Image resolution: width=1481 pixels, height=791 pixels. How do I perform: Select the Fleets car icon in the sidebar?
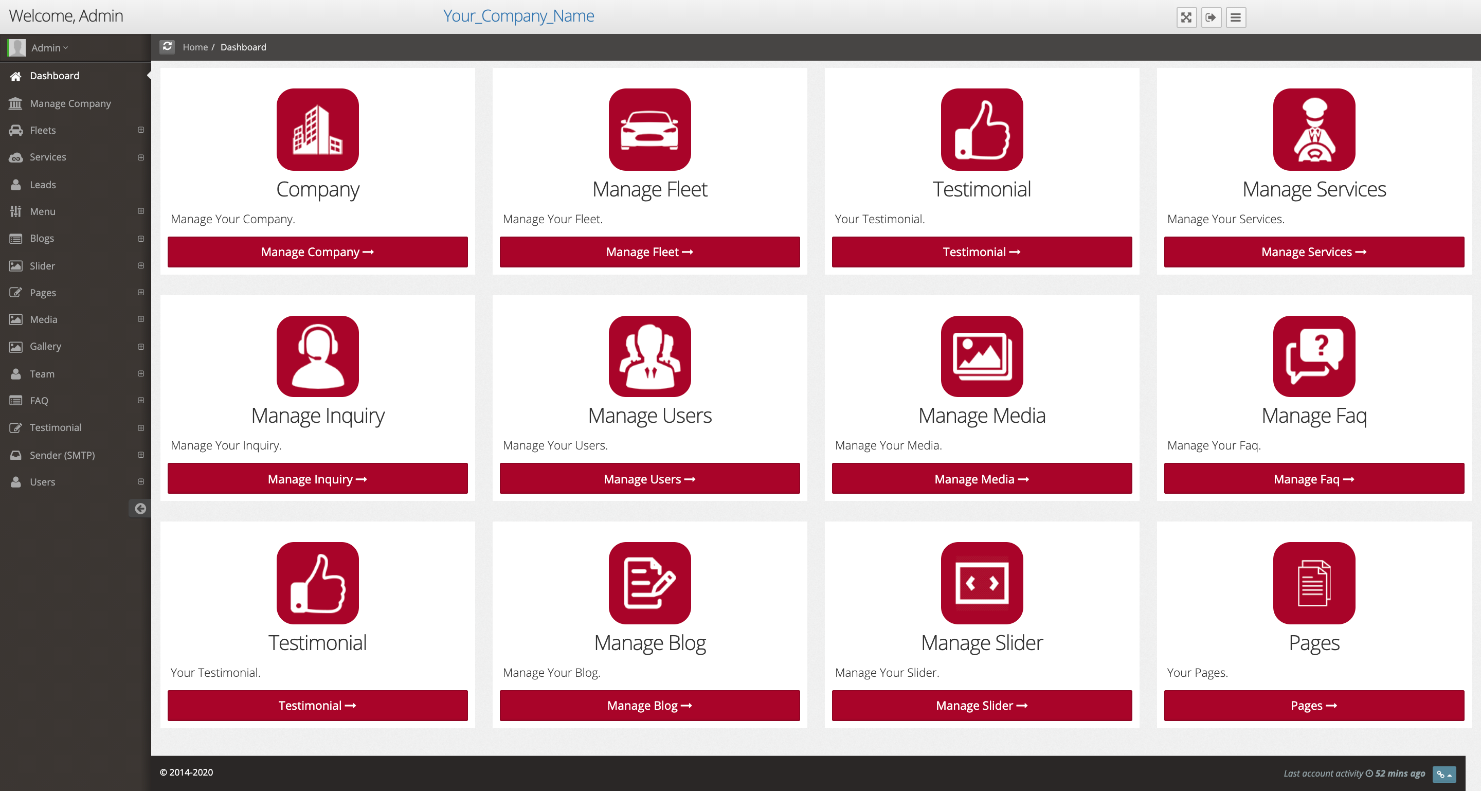pos(16,130)
